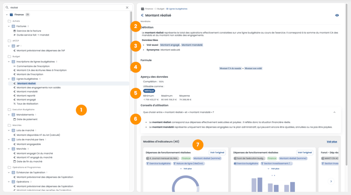Click table icon of Opérations node
Viewport: 351px width, 195px height.
14,181
